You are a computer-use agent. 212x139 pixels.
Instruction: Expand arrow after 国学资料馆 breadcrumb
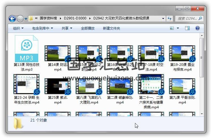[x=61, y=18]
